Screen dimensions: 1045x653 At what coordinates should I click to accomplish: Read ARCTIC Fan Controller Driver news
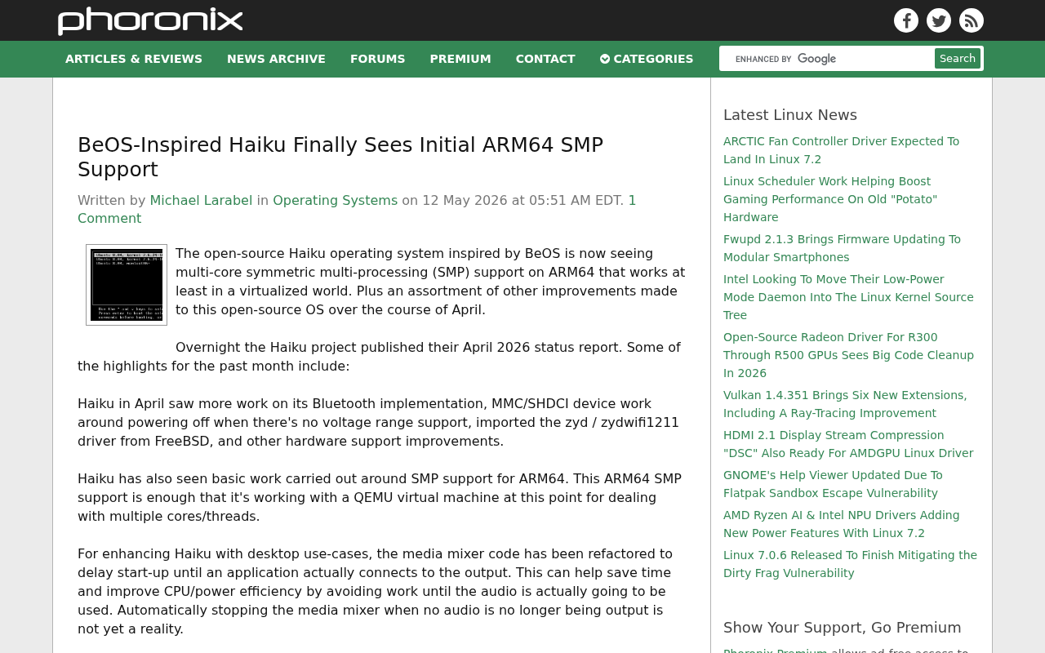click(x=841, y=150)
